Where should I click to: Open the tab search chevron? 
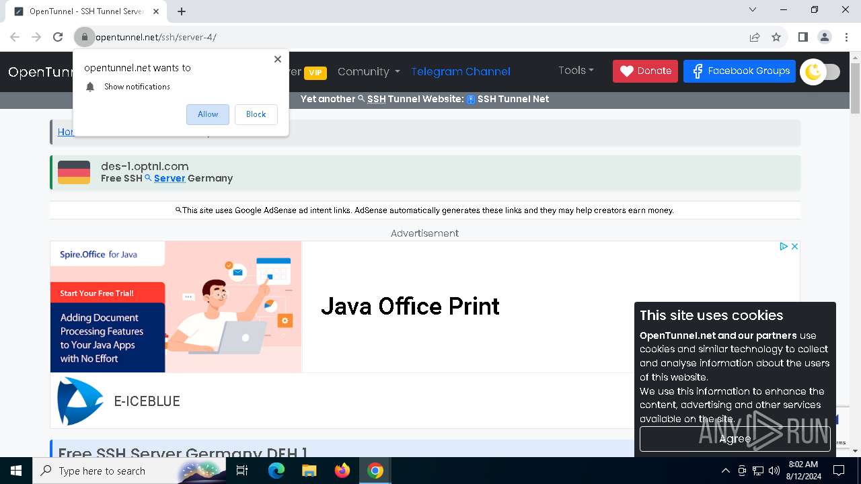click(753, 9)
